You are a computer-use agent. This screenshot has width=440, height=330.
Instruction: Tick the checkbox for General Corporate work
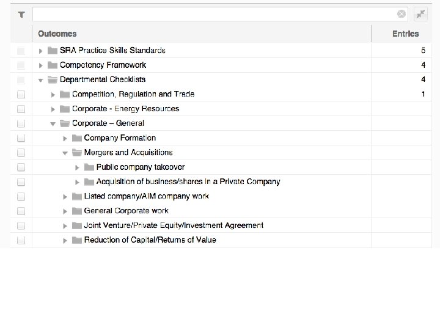pyautogui.click(x=21, y=211)
